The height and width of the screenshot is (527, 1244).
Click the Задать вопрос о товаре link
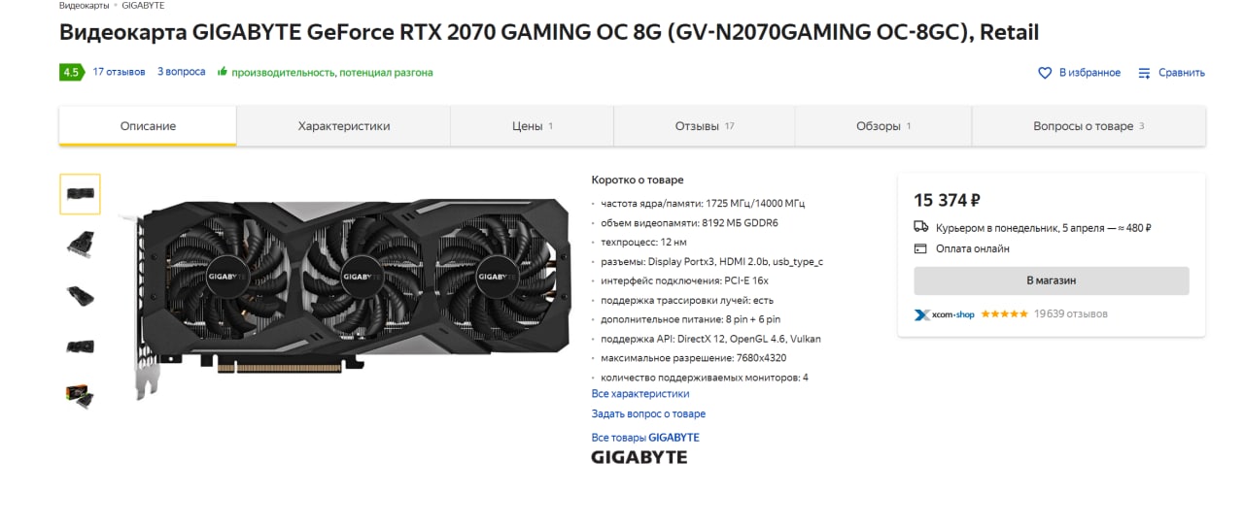648,414
